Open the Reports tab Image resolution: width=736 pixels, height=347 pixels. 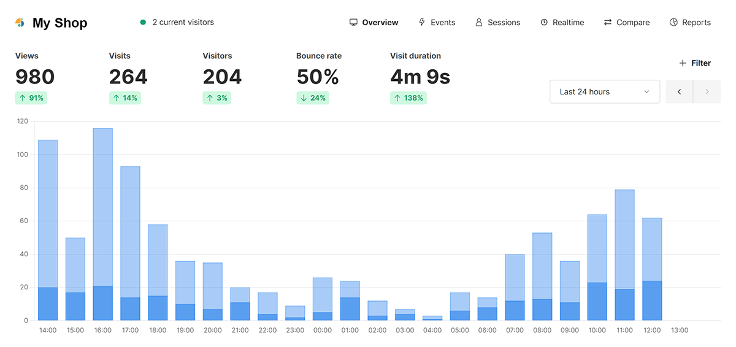pos(696,23)
